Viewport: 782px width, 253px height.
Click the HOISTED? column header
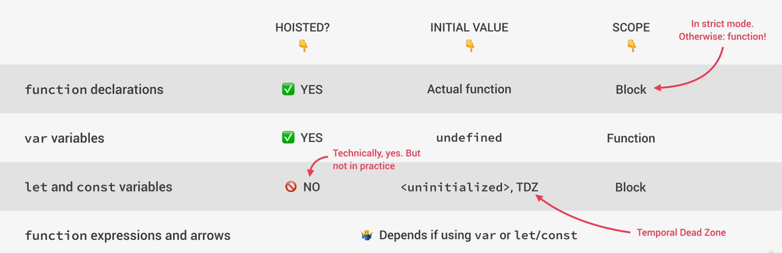[303, 28]
